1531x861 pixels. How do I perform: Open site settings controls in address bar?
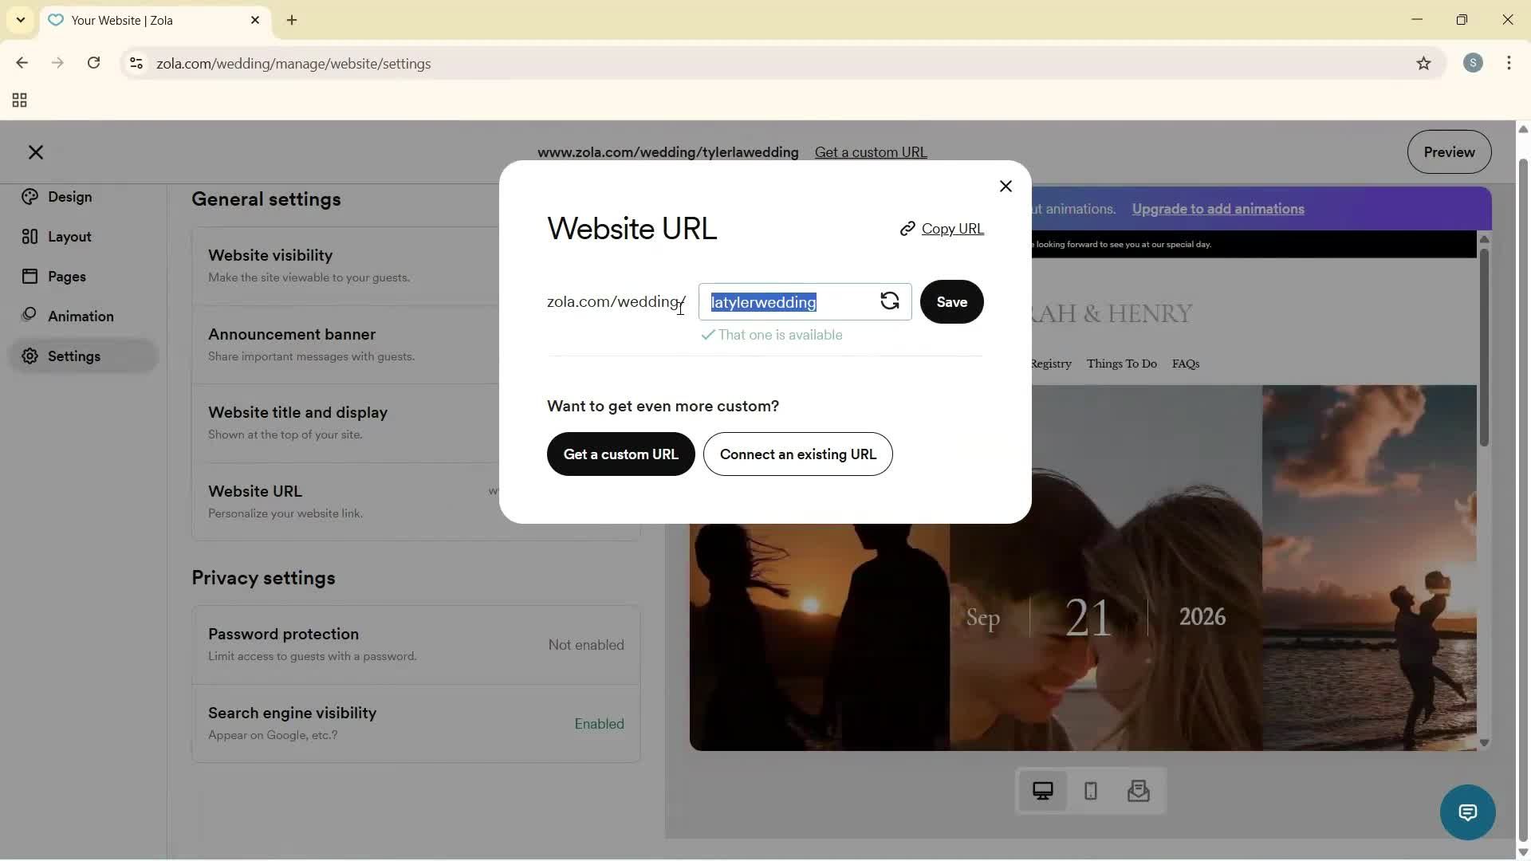coord(136,64)
